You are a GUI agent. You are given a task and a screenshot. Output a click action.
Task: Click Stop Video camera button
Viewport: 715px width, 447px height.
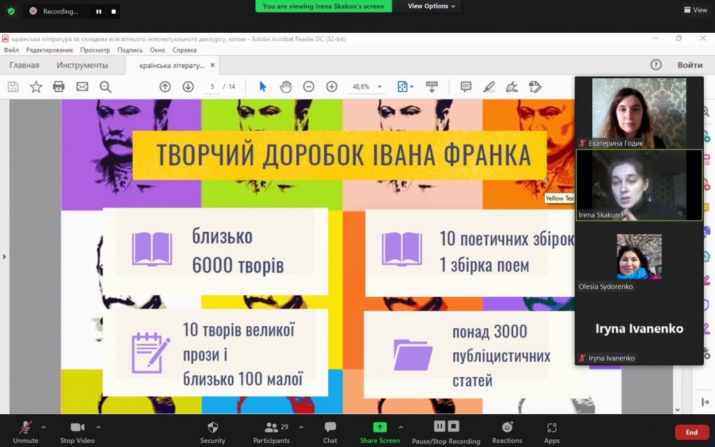[x=77, y=432]
